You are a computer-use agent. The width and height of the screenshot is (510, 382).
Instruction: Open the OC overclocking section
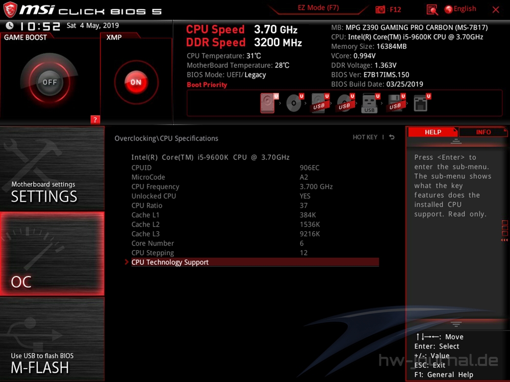tap(52, 254)
